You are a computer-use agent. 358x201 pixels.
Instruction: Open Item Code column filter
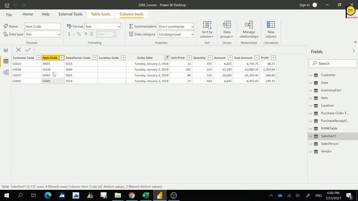click(62, 58)
